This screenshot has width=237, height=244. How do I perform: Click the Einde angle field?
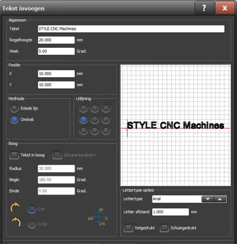[56, 191]
